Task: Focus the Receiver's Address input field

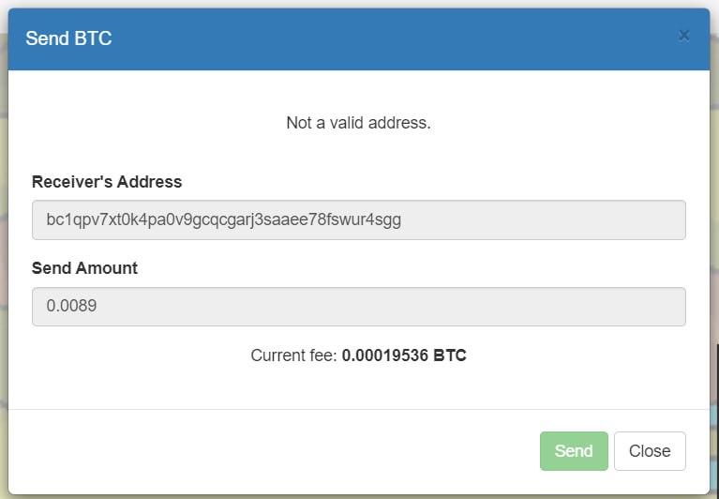Action: [x=359, y=219]
